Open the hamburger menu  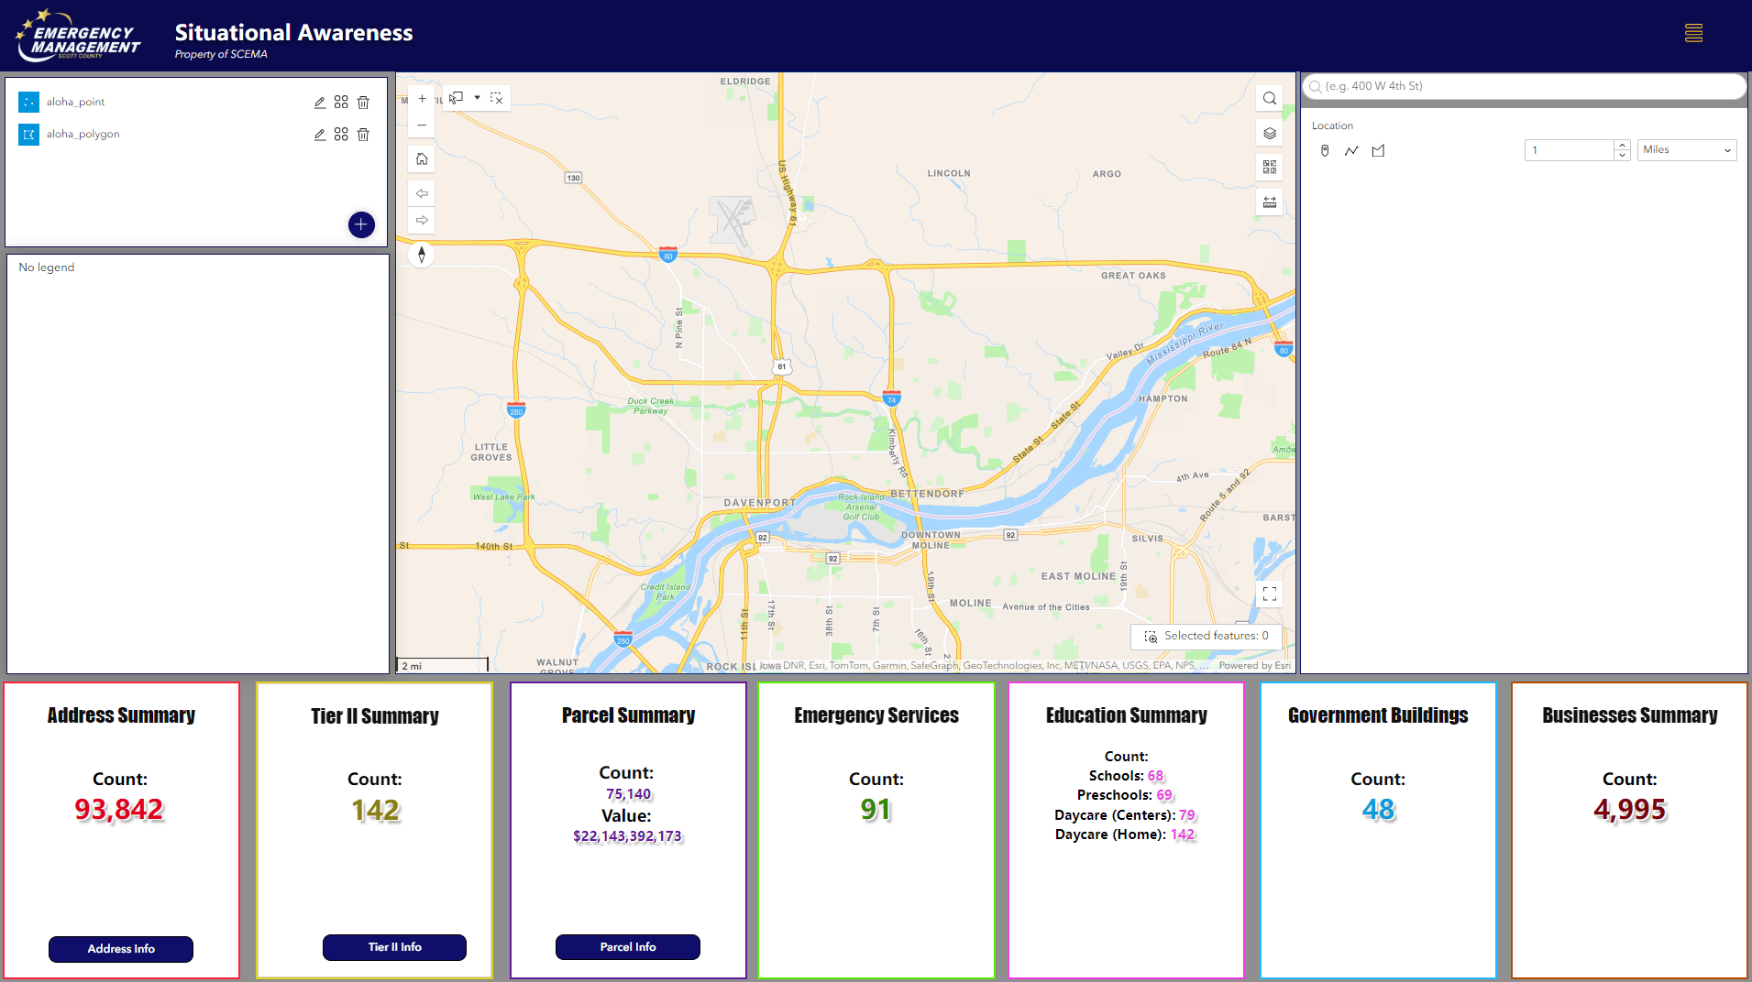(1693, 33)
